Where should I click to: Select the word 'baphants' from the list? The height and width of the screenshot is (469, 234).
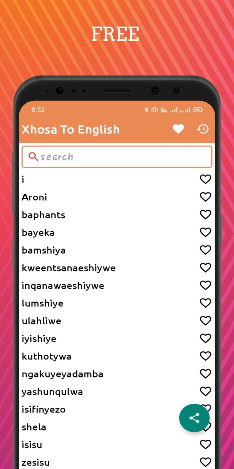[43, 215]
